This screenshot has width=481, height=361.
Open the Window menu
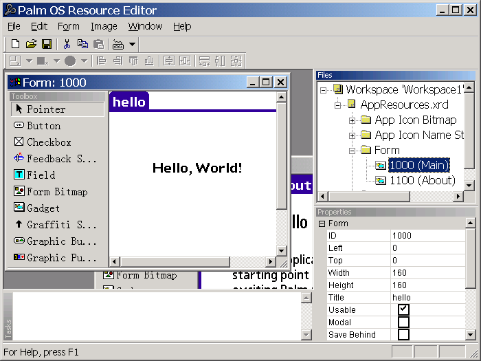pyautogui.click(x=145, y=26)
